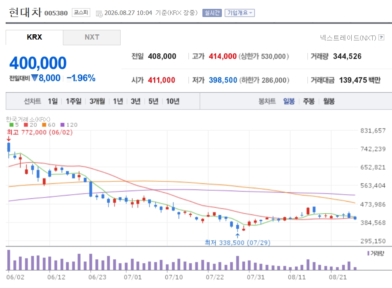Click the 고가 value 414,000
The width and height of the screenshot is (392, 288).
click(x=223, y=57)
